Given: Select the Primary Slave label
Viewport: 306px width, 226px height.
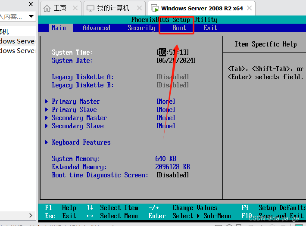Looking at the screenshot, I should coord(74,110).
